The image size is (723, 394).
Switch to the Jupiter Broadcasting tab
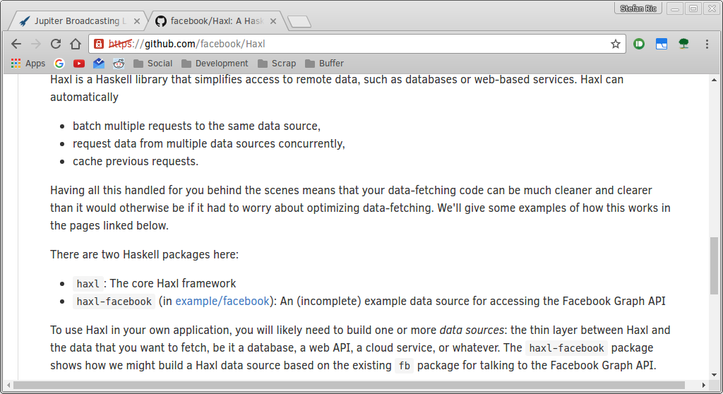coord(76,21)
